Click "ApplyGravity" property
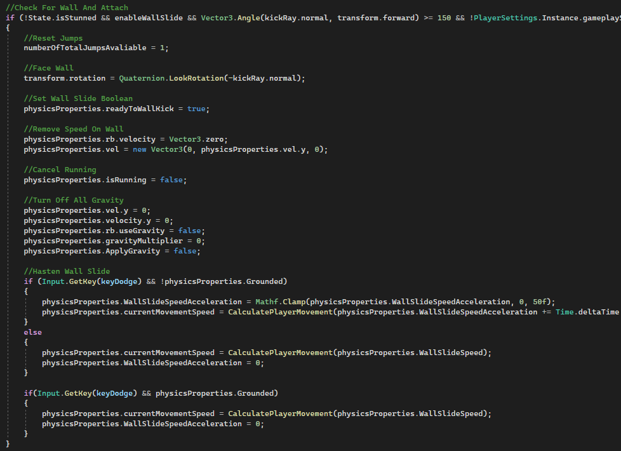This screenshot has width=621, height=451. [133, 251]
